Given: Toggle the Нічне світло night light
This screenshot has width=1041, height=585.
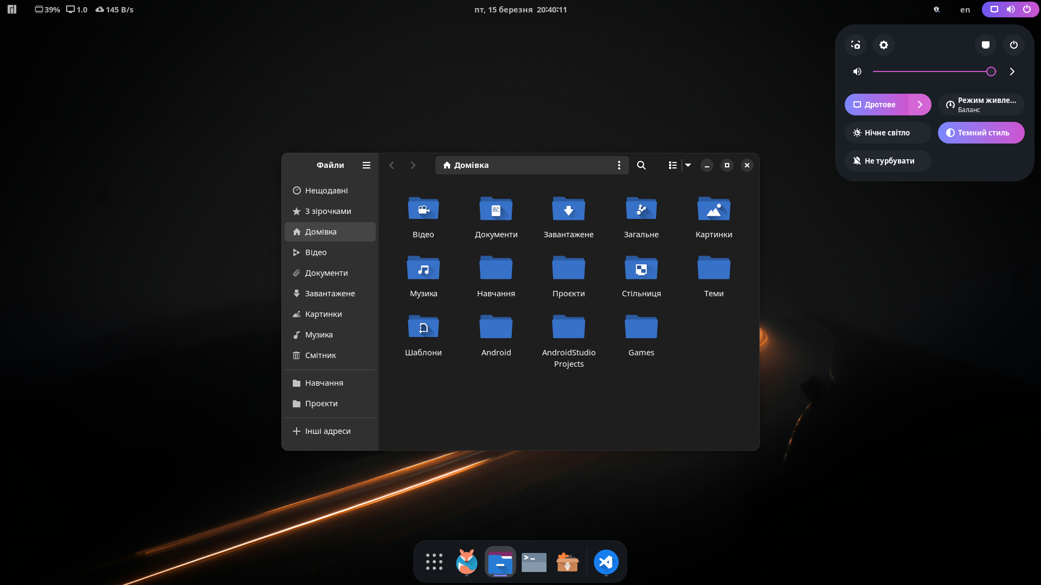Looking at the screenshot, I should (888, 133).
